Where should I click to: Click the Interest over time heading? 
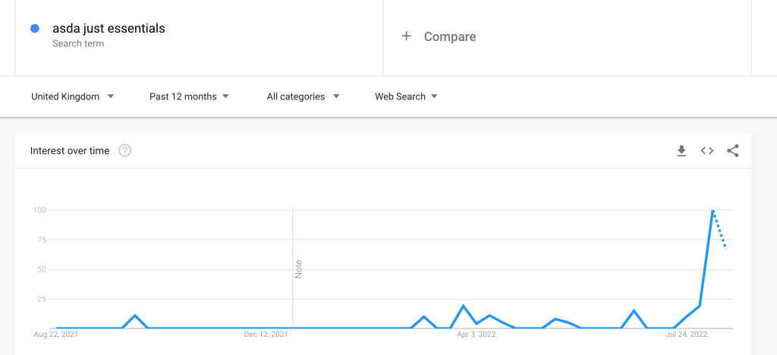pyautogui.click(x=70, y=151)
